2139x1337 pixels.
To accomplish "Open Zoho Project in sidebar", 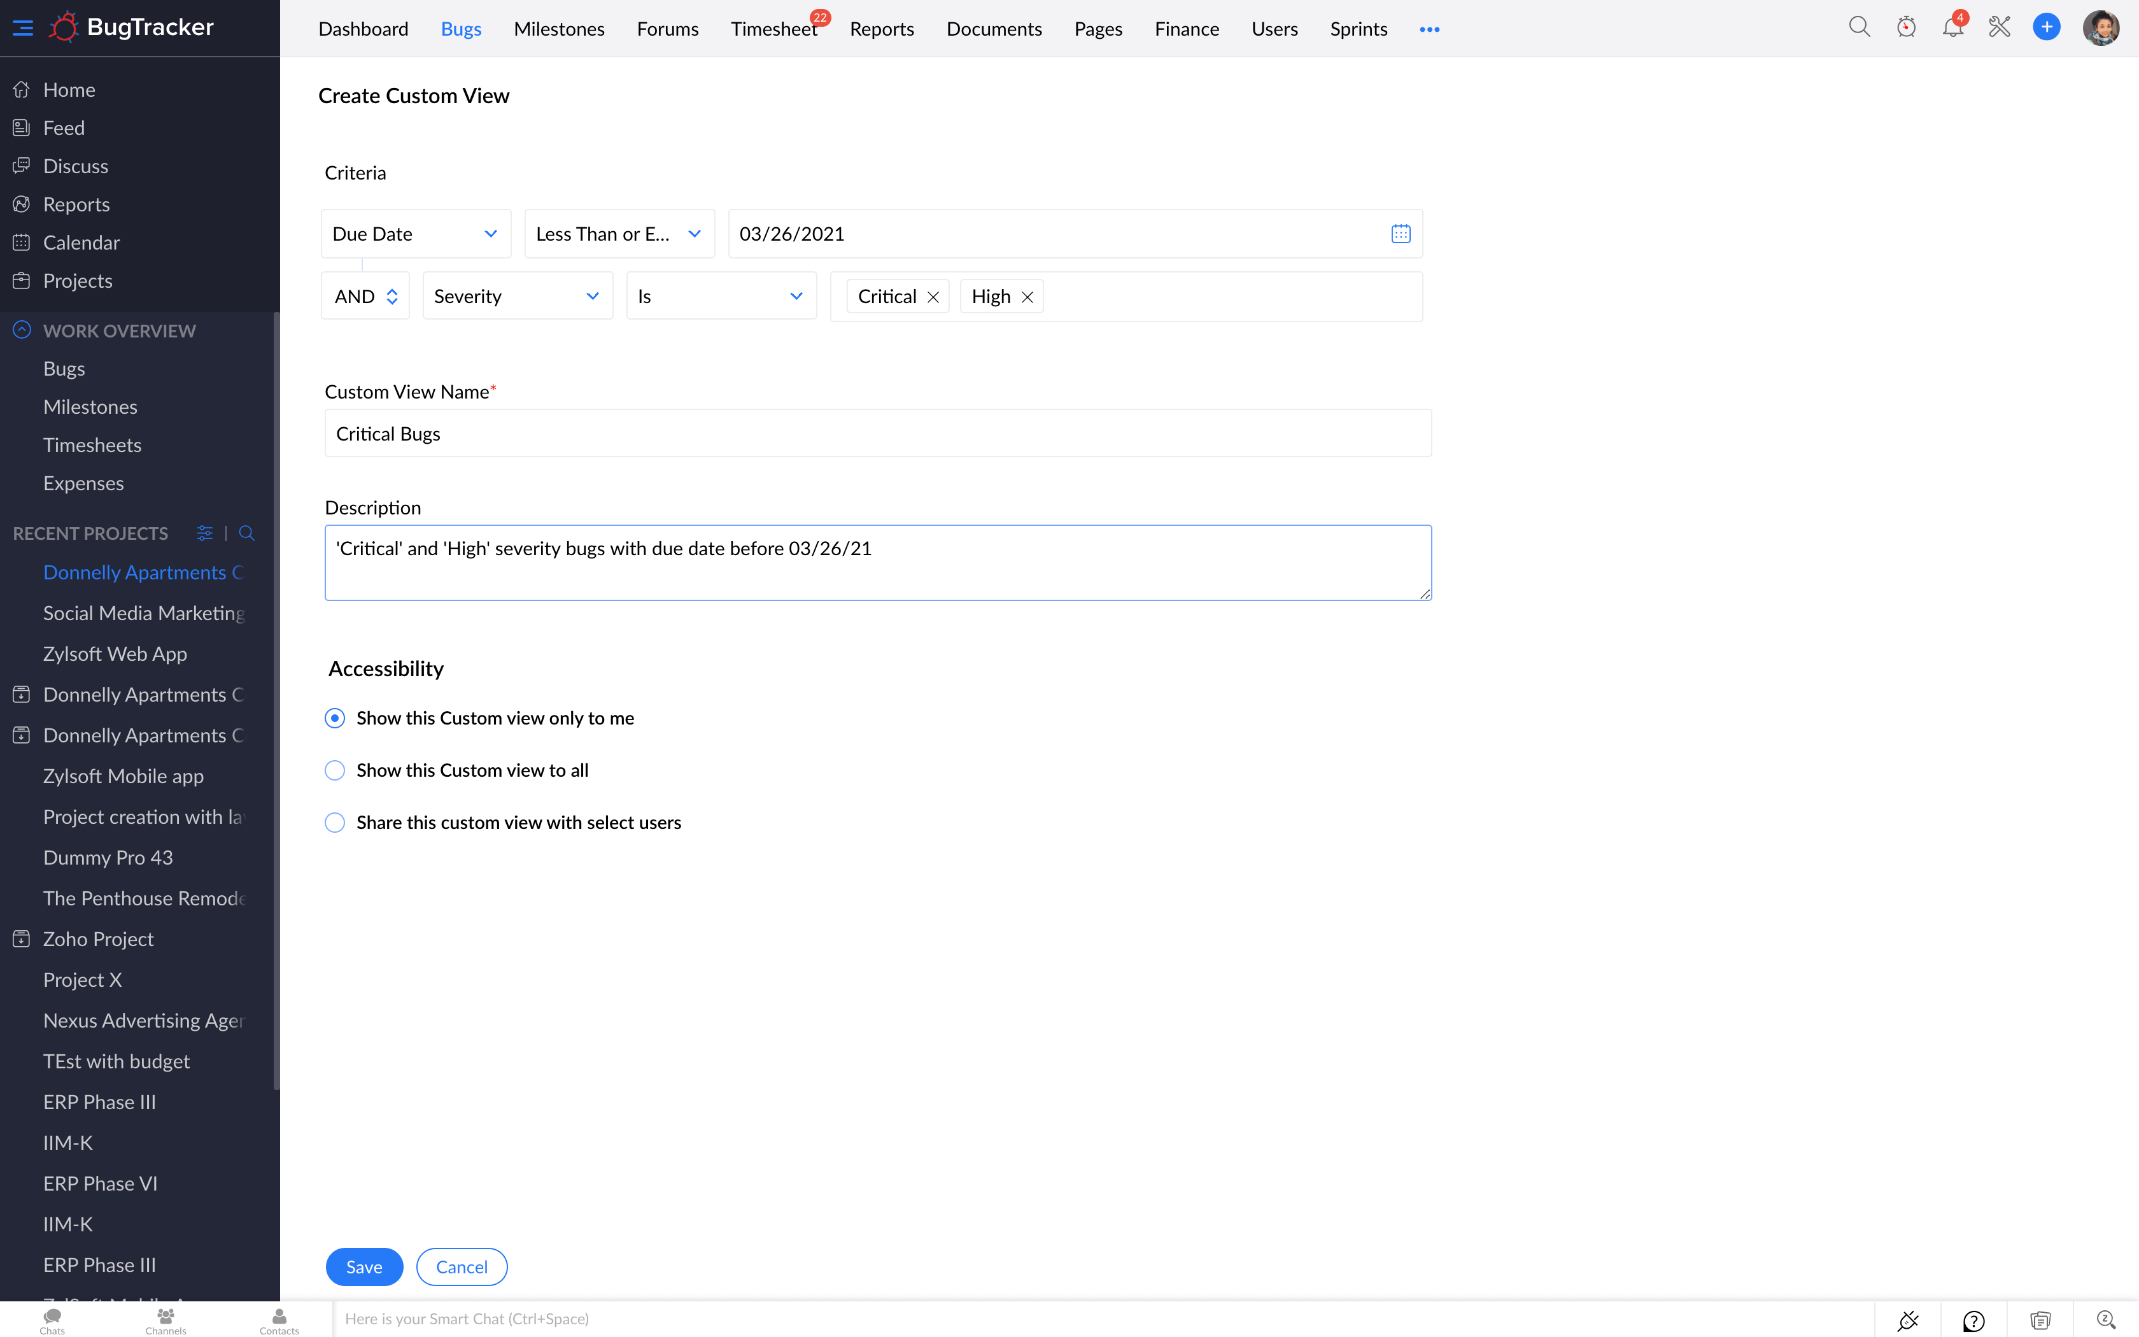I will [98, 939].
